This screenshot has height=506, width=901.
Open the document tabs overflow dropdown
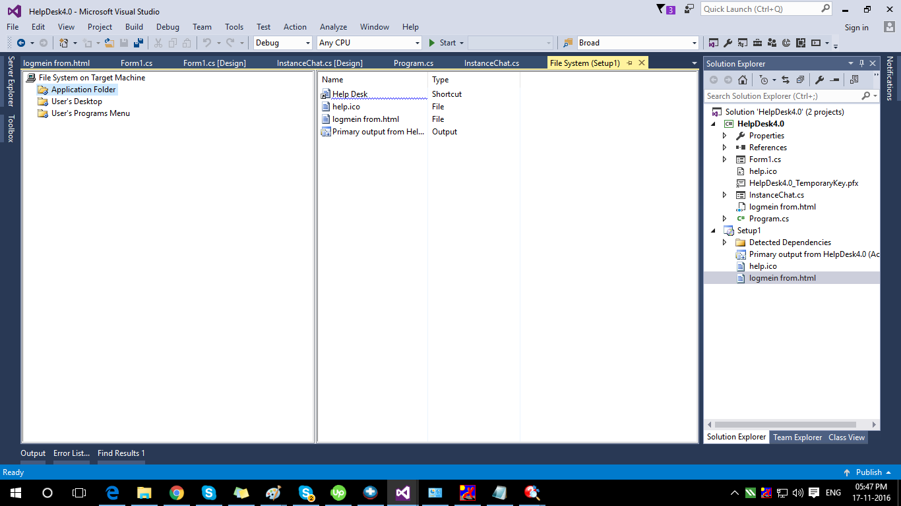pos(694,63)
